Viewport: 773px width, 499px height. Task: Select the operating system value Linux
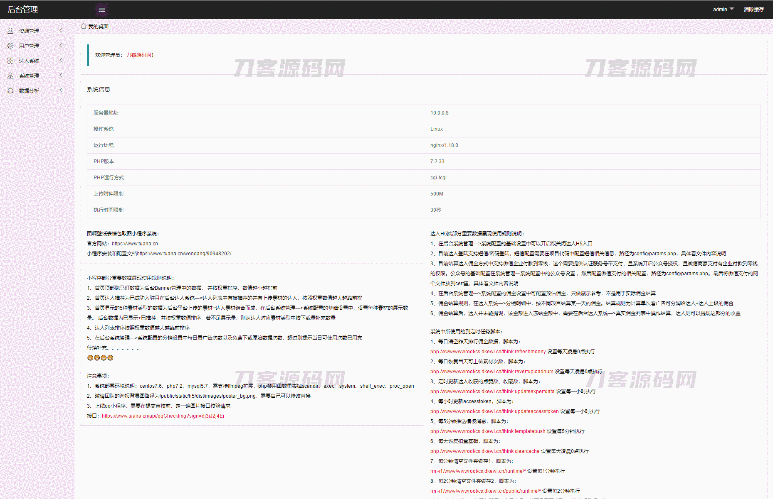(x=437, y=129)
